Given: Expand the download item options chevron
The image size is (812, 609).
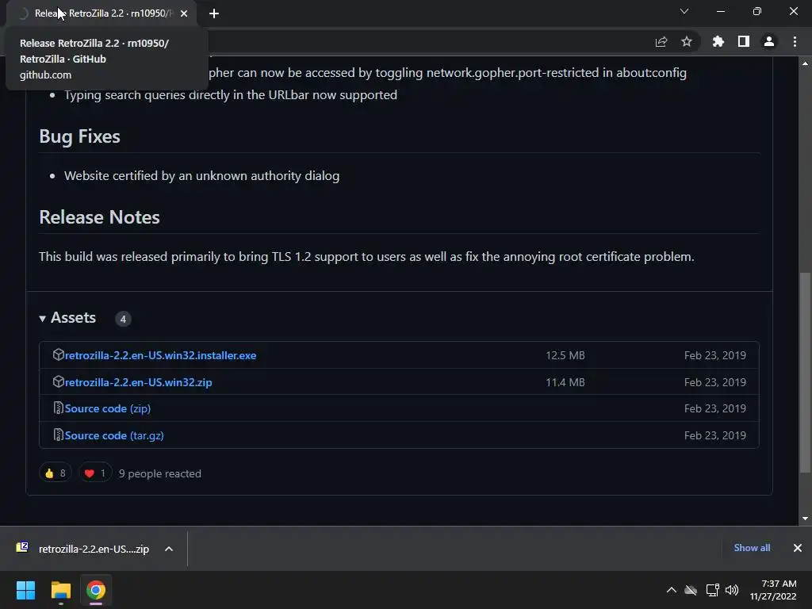Looking at the screenshot, I should [x=169, y=549].
